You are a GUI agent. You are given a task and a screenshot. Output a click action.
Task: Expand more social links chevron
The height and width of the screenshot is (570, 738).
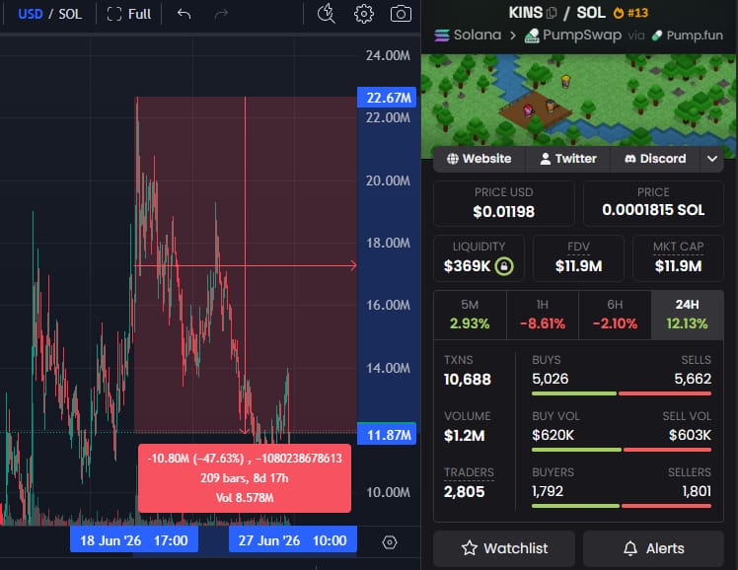tap(712, 159)
